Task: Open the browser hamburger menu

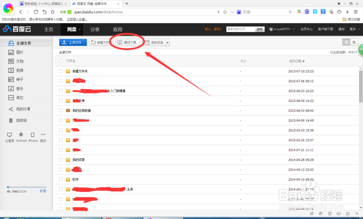Action: [x=356, y=12]
